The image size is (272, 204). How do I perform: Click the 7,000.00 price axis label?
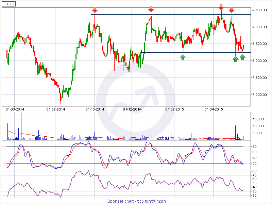261,95
